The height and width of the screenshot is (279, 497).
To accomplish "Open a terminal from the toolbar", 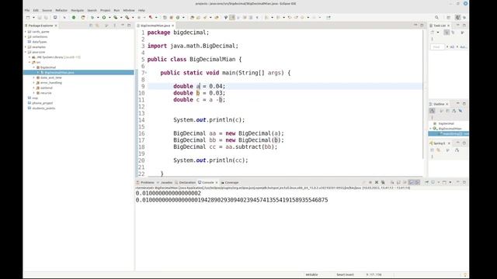I will [55, 17].
